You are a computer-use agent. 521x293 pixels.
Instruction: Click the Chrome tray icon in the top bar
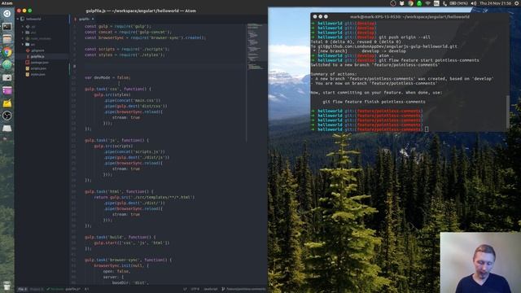(x=410, y=3)
